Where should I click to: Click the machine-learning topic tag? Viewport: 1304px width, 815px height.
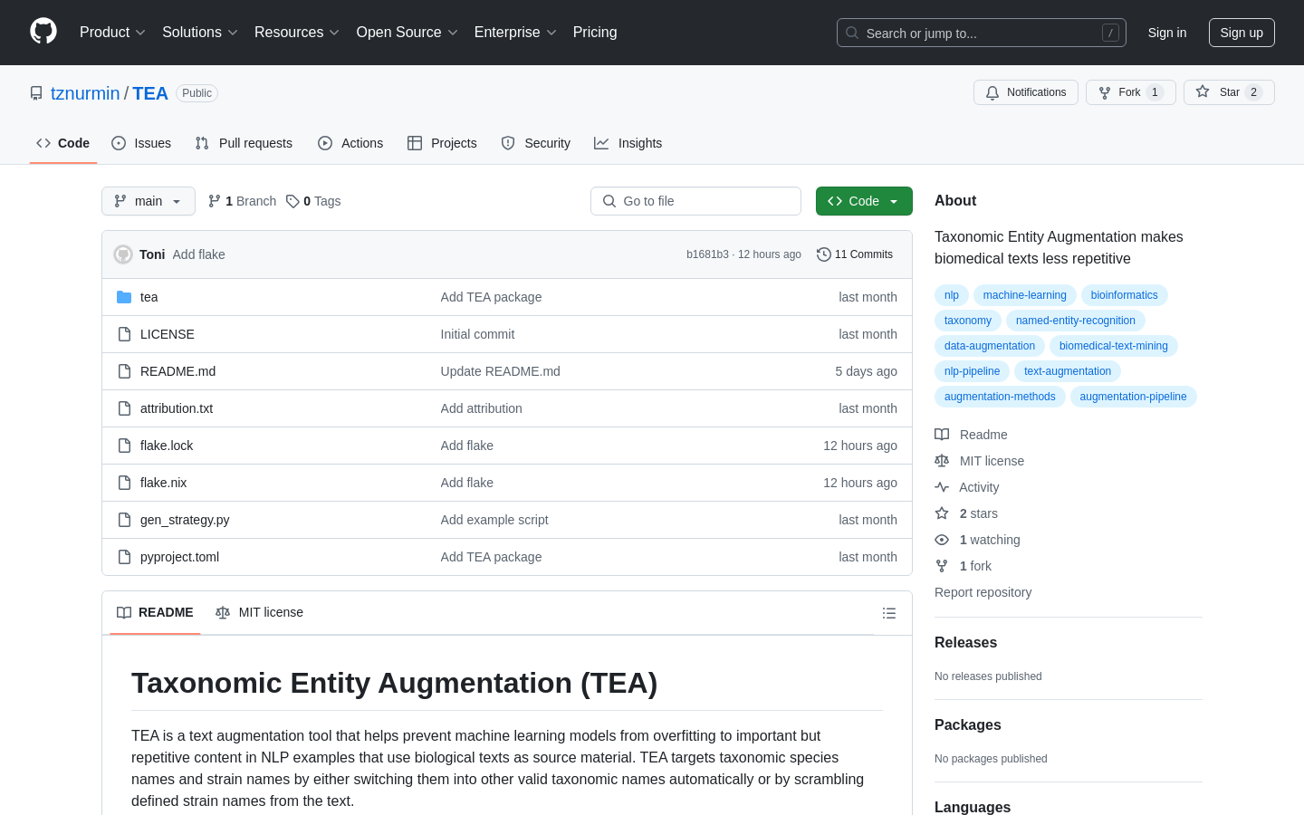[1025, 295]
